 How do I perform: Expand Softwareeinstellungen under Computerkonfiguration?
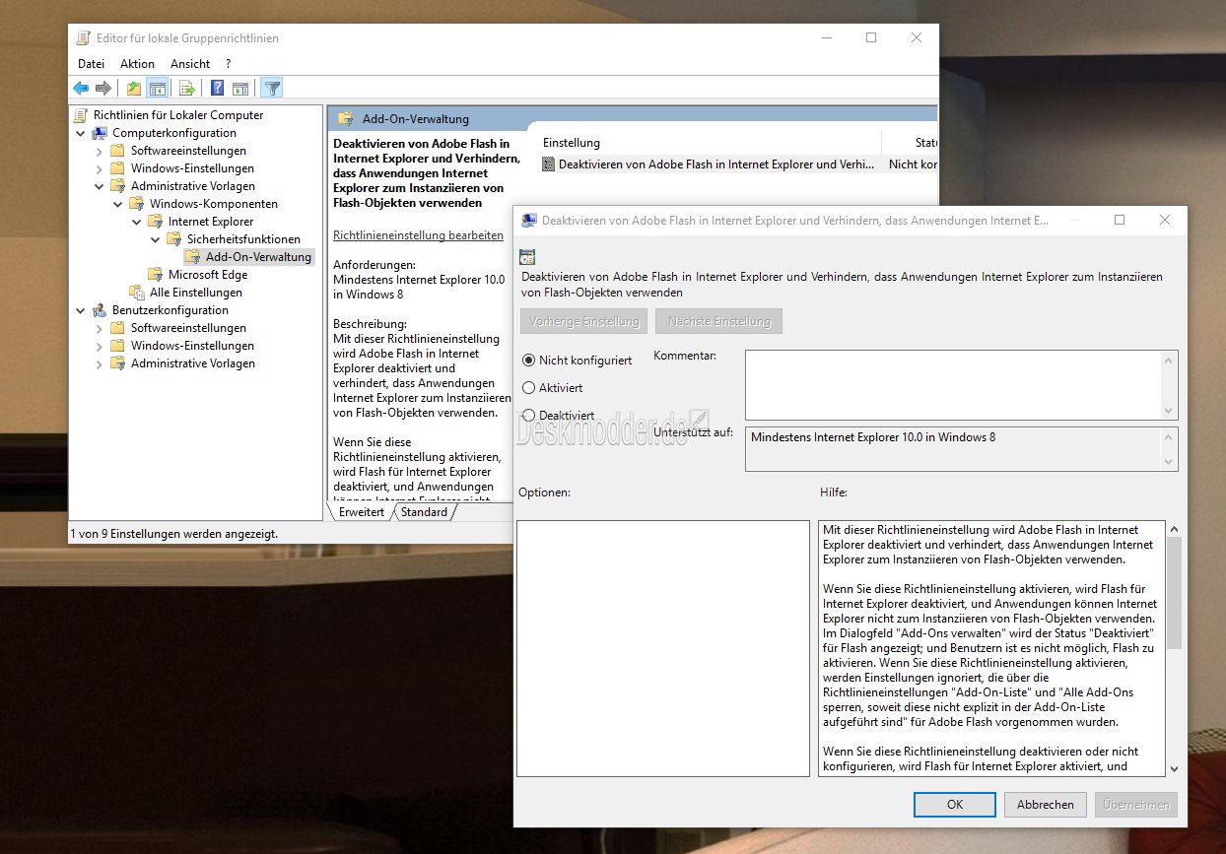pos(100,151)
